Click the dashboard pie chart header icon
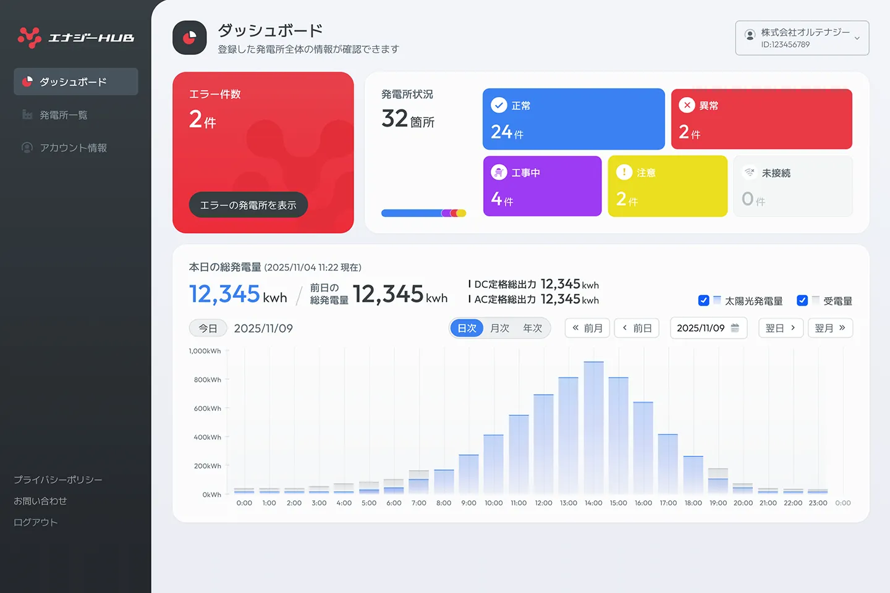 tap(189, 38)
